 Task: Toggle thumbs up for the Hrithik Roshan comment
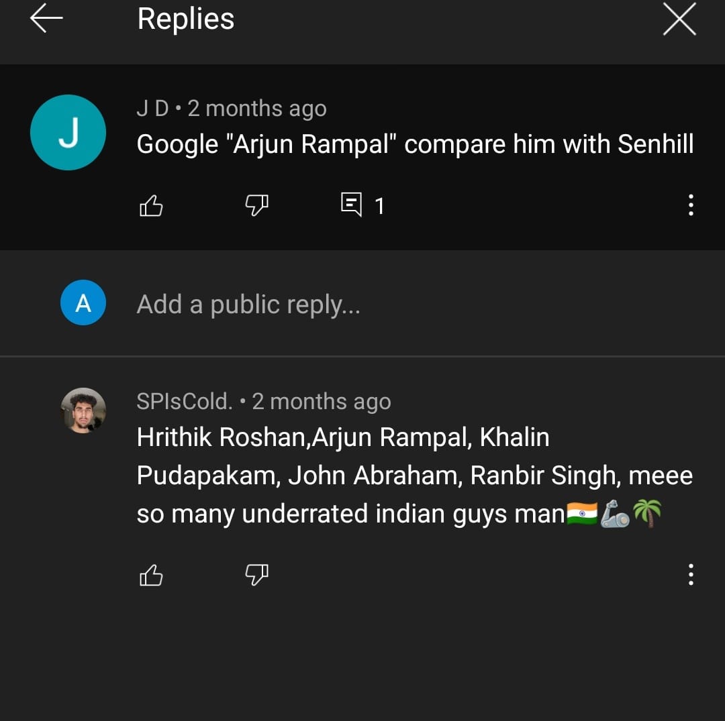151,575
